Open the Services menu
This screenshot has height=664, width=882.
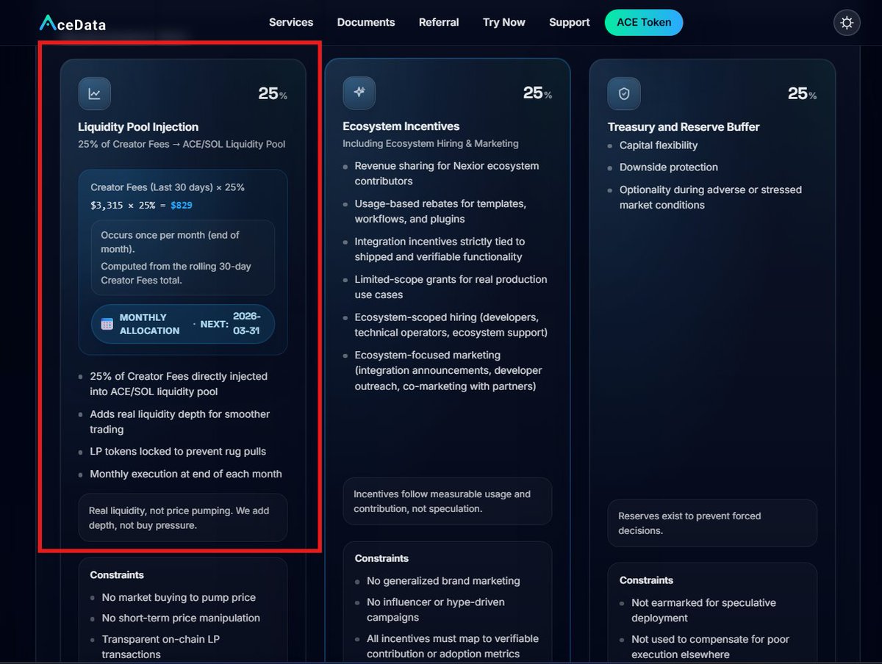[291, 22]
